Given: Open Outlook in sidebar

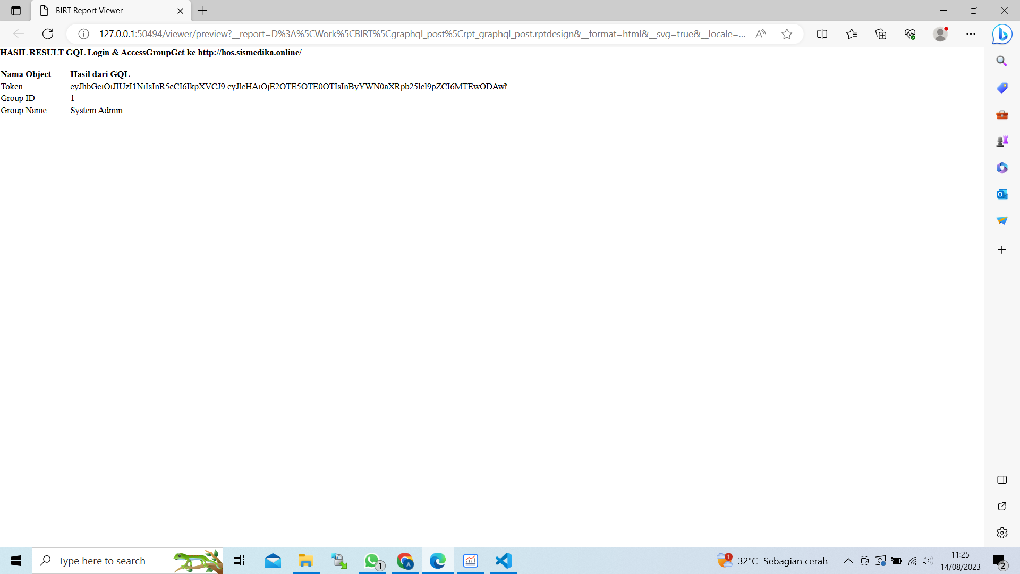Looking at the screenshot, I should [1002, 194].
